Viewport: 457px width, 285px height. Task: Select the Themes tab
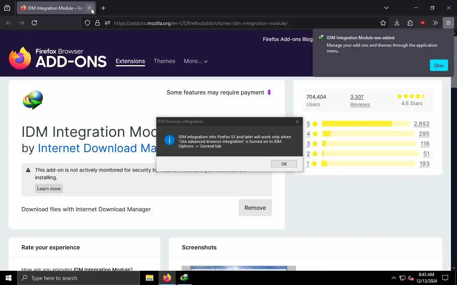click(x=164, y=61)
